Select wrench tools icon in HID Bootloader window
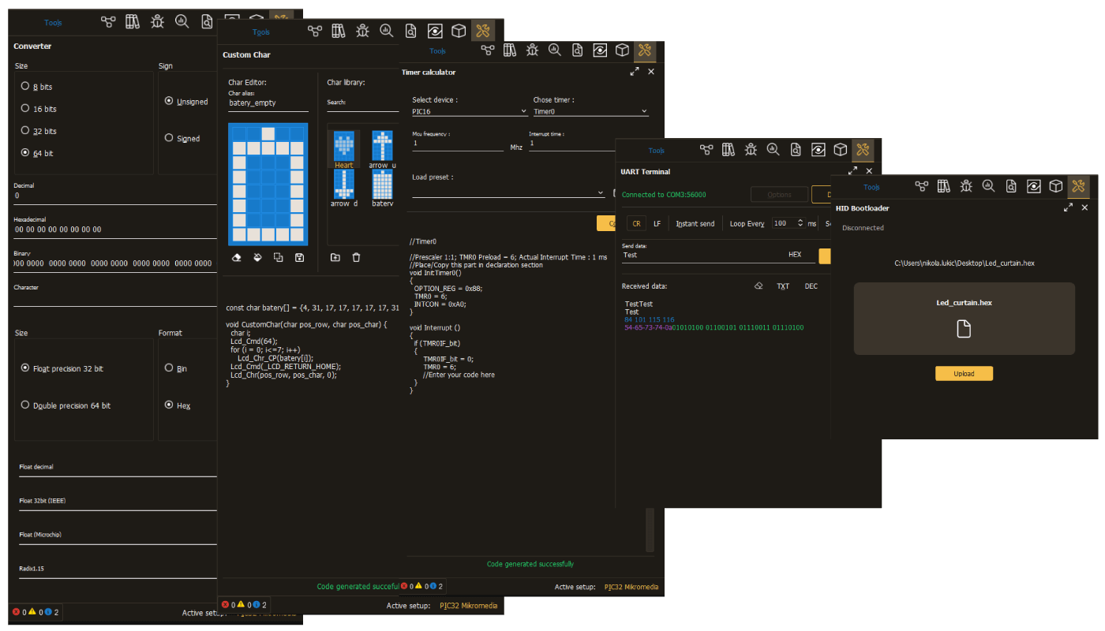The height and width of the screenshot is (631, 1105). pyautogui.click(x=1079, y=186)
